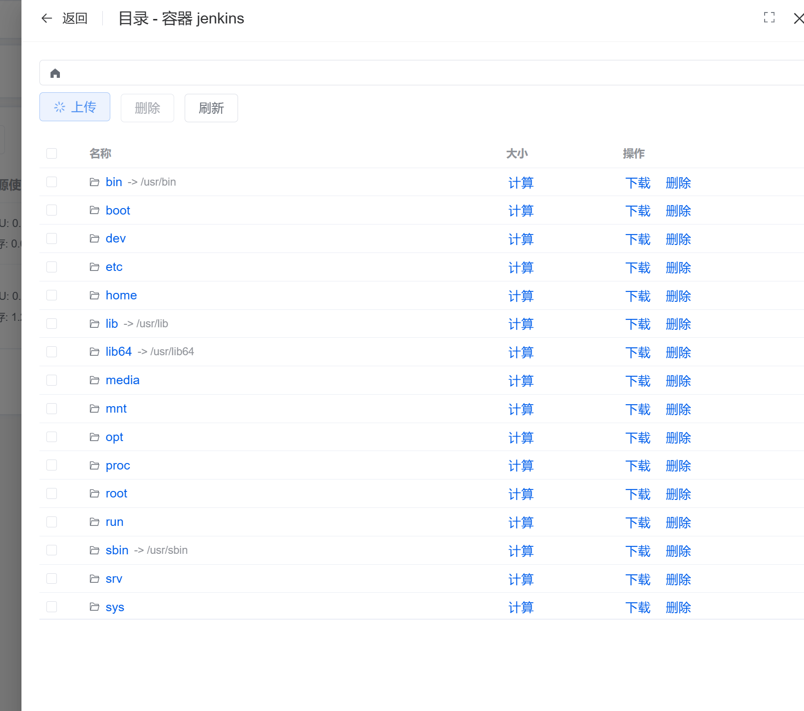Click the folder icon next to media
This screenshot has height=711, width=804.
tap(94, 380)
